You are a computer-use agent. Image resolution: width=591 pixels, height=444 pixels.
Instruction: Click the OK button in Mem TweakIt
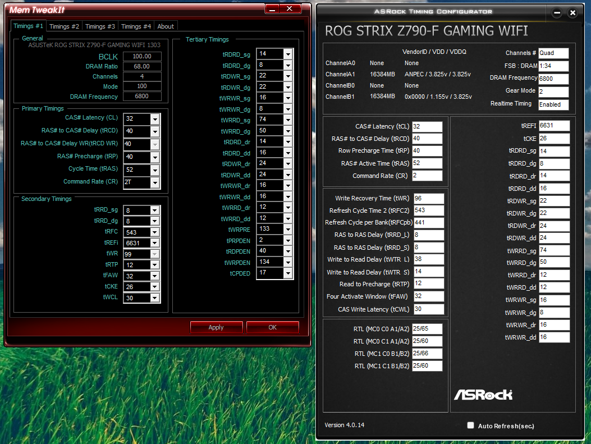(x=273, y=327)
